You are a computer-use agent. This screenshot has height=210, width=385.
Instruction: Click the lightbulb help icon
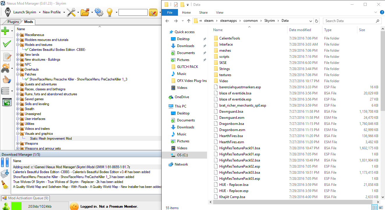pos(110,12)
